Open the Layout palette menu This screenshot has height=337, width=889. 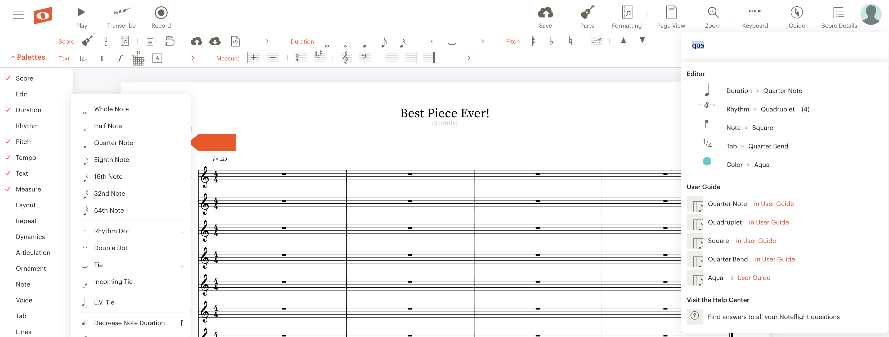pos(25,205)
